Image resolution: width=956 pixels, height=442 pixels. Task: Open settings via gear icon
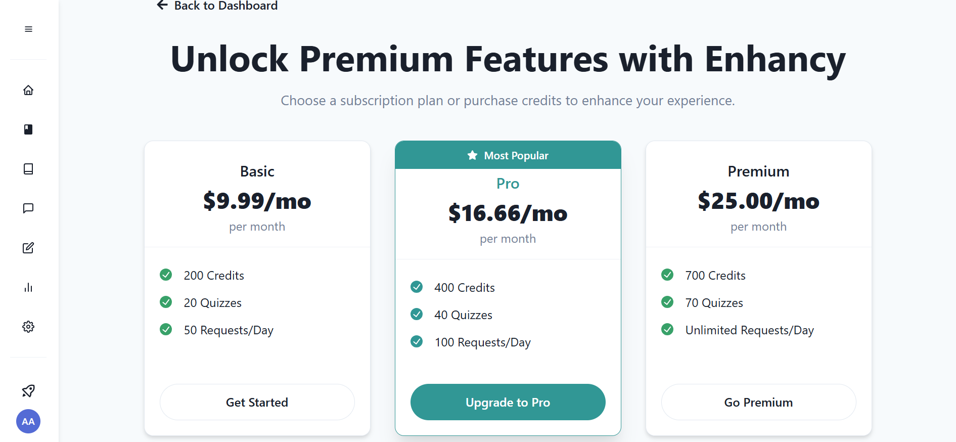[x=28, y=327]
